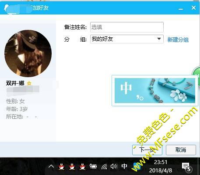This screenshot has width=200, height=175.
Task: Click the blue jewelry ad banner
Action: pyautogui.click(x=155, y=90)
